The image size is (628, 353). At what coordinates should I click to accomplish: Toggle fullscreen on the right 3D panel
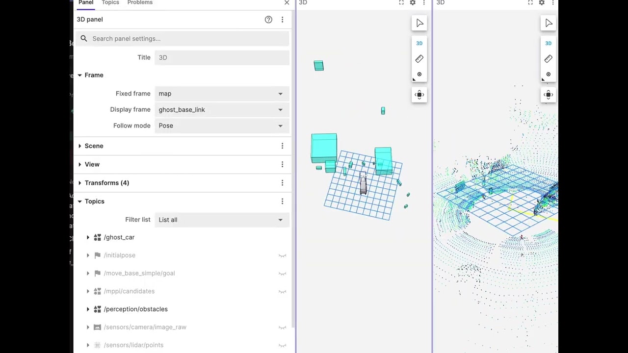530,3
